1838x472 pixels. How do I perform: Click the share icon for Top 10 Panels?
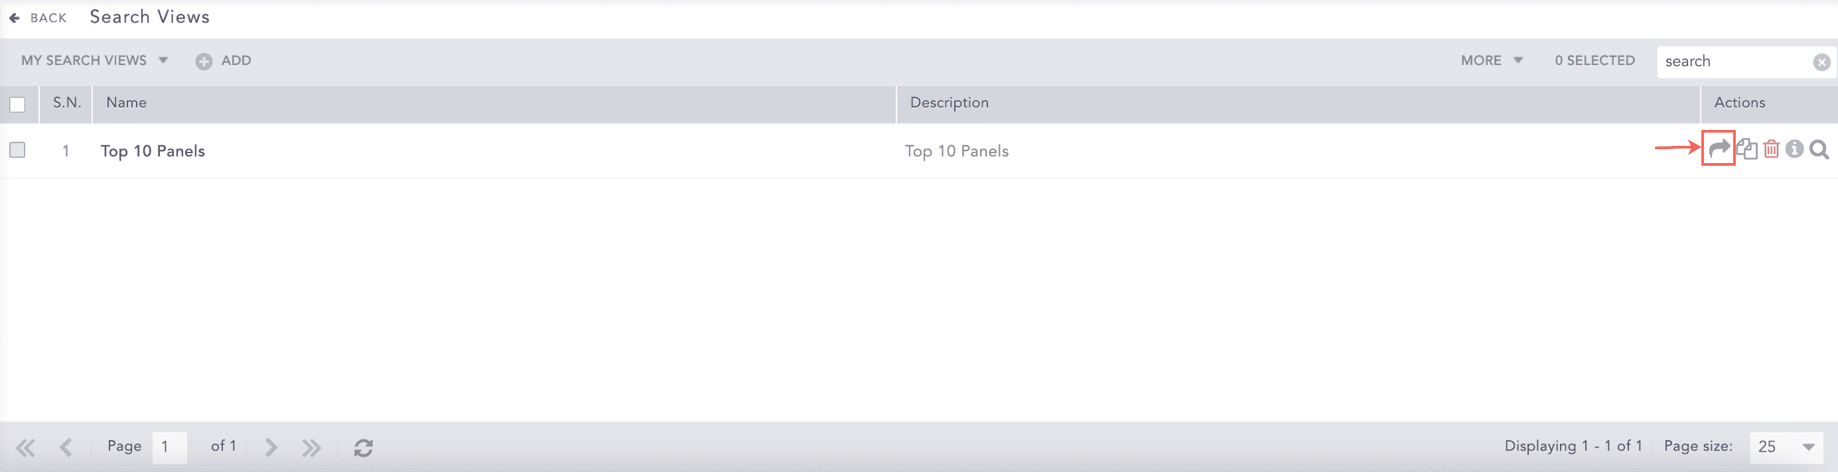click(1718, 149)
